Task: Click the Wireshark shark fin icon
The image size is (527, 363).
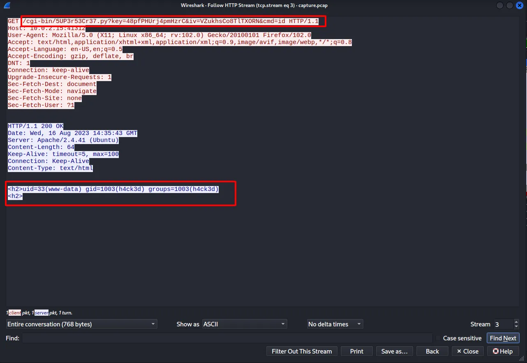Action: (7, 5)
